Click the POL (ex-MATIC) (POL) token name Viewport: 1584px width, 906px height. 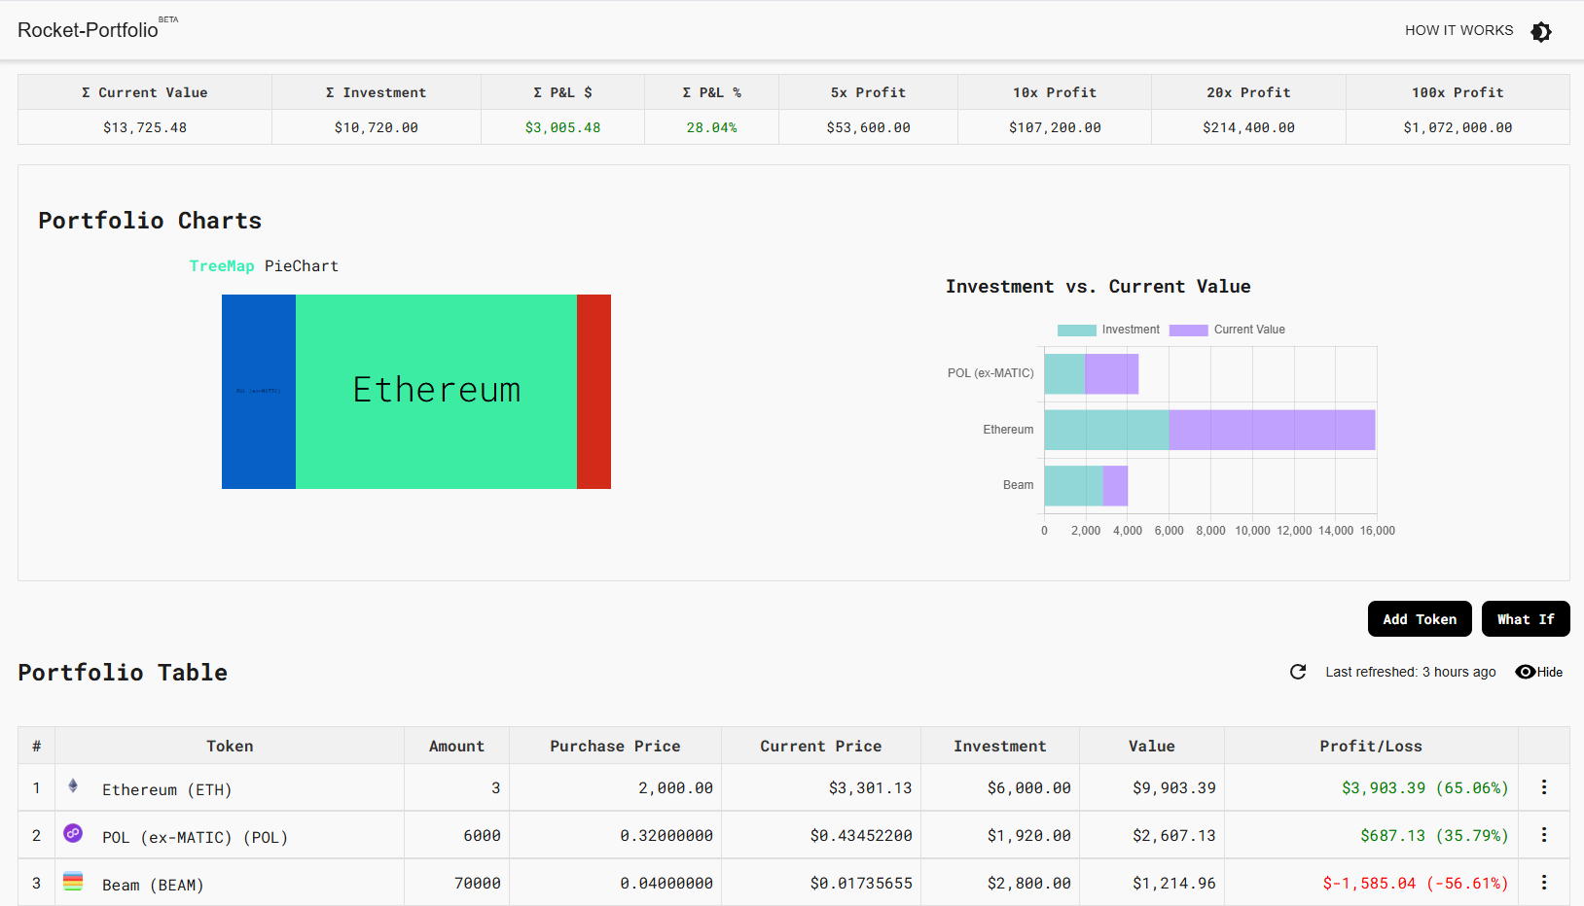(x=196, y=837)
